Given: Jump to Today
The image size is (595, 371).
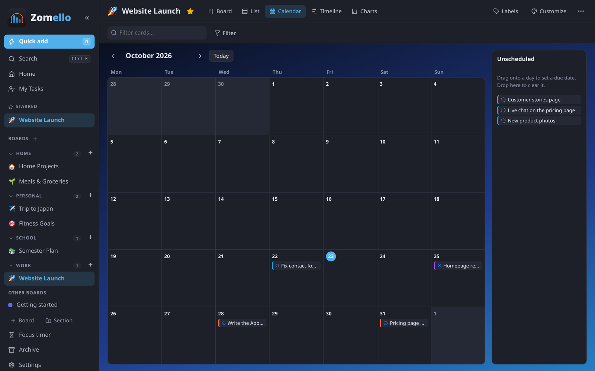Looking at the screenshot, I should [221, 56].
